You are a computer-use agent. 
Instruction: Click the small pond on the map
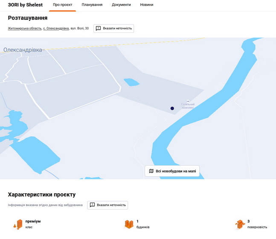pos(131,82)
